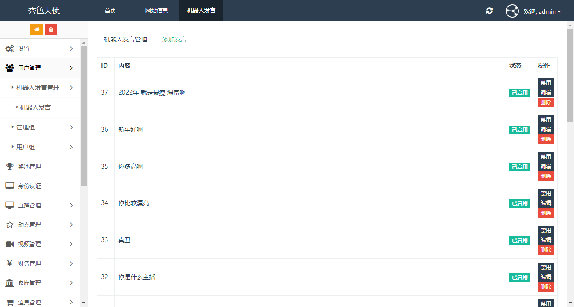Click the orange home icon button
This screenshot has height=307, width=574.
coord(37,30)
